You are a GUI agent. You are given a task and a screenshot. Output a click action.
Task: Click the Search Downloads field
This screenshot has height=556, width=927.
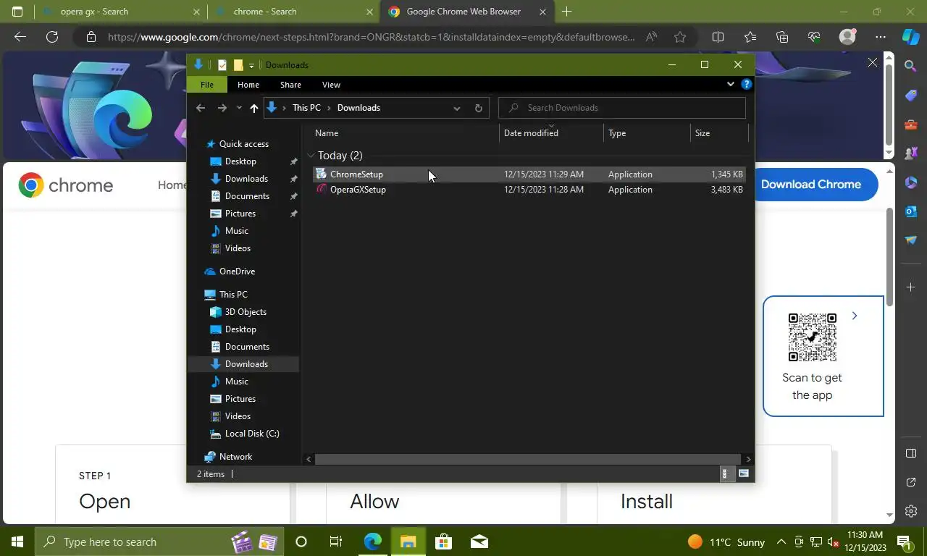click(x=622, y=108)
